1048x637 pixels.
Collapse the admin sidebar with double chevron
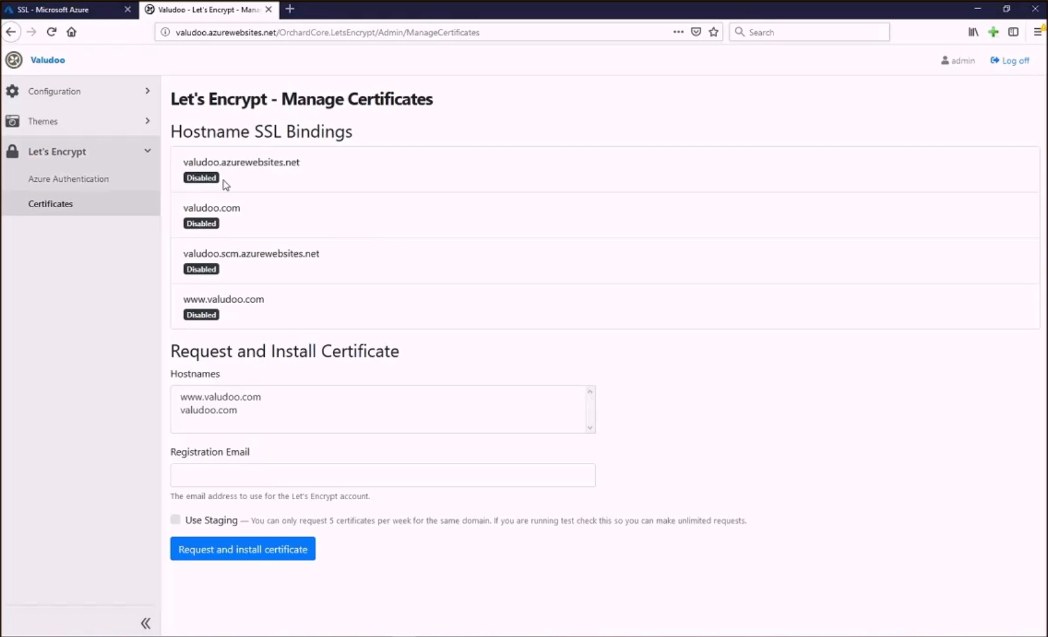[x=145, y=623]
